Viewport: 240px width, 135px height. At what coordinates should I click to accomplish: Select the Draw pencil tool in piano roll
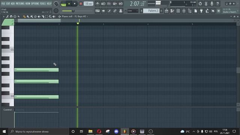24,16
